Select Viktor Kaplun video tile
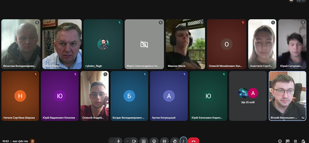309x143 pixels. [62, 44]
